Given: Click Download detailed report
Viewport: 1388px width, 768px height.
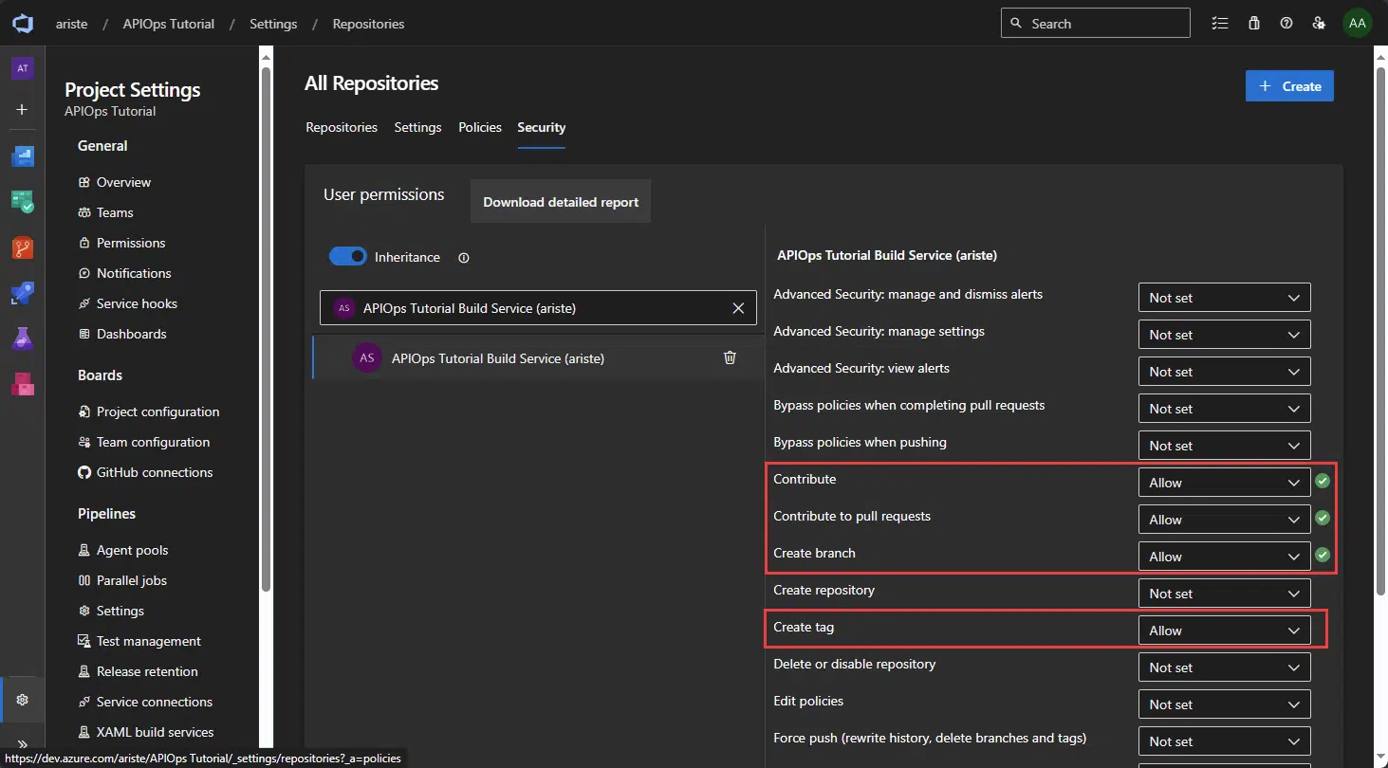Looking at the screenshot, I should tap(560, 201).
